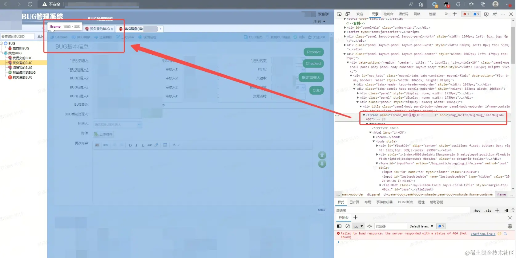Select 提交新BUG in the tree
Viewport: 516px width, 258px height.
click(21, 48)
